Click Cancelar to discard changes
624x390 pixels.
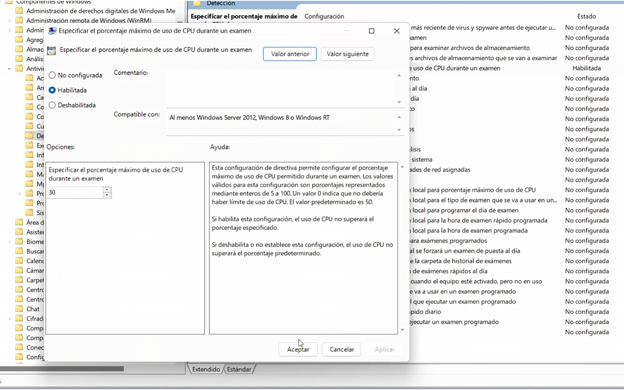(x=342, y=349)
